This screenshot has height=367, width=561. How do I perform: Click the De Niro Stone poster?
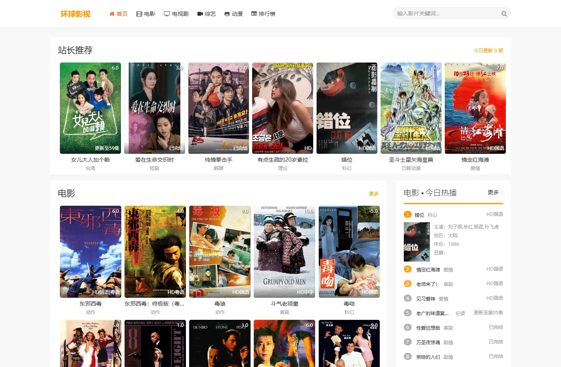220,343
